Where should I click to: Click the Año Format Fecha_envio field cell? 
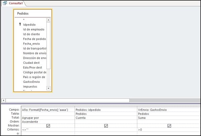point(48,110)
